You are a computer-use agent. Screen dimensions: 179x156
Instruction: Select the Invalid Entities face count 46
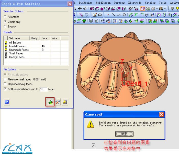click(43, 46)
